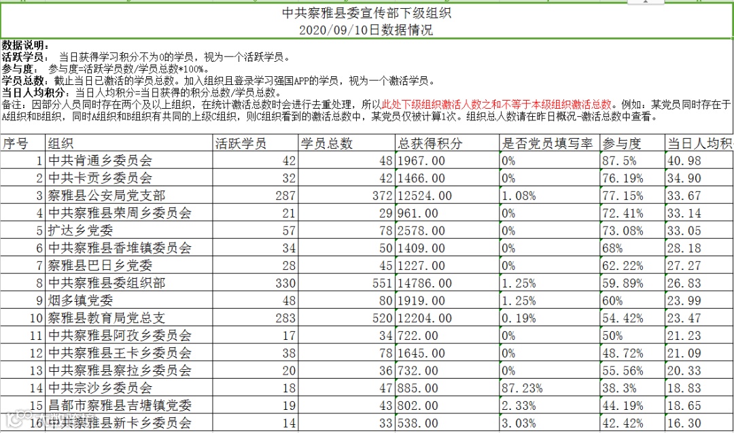Select the cell 昌都市察雅县吉塘镇党委

[129, 405]
